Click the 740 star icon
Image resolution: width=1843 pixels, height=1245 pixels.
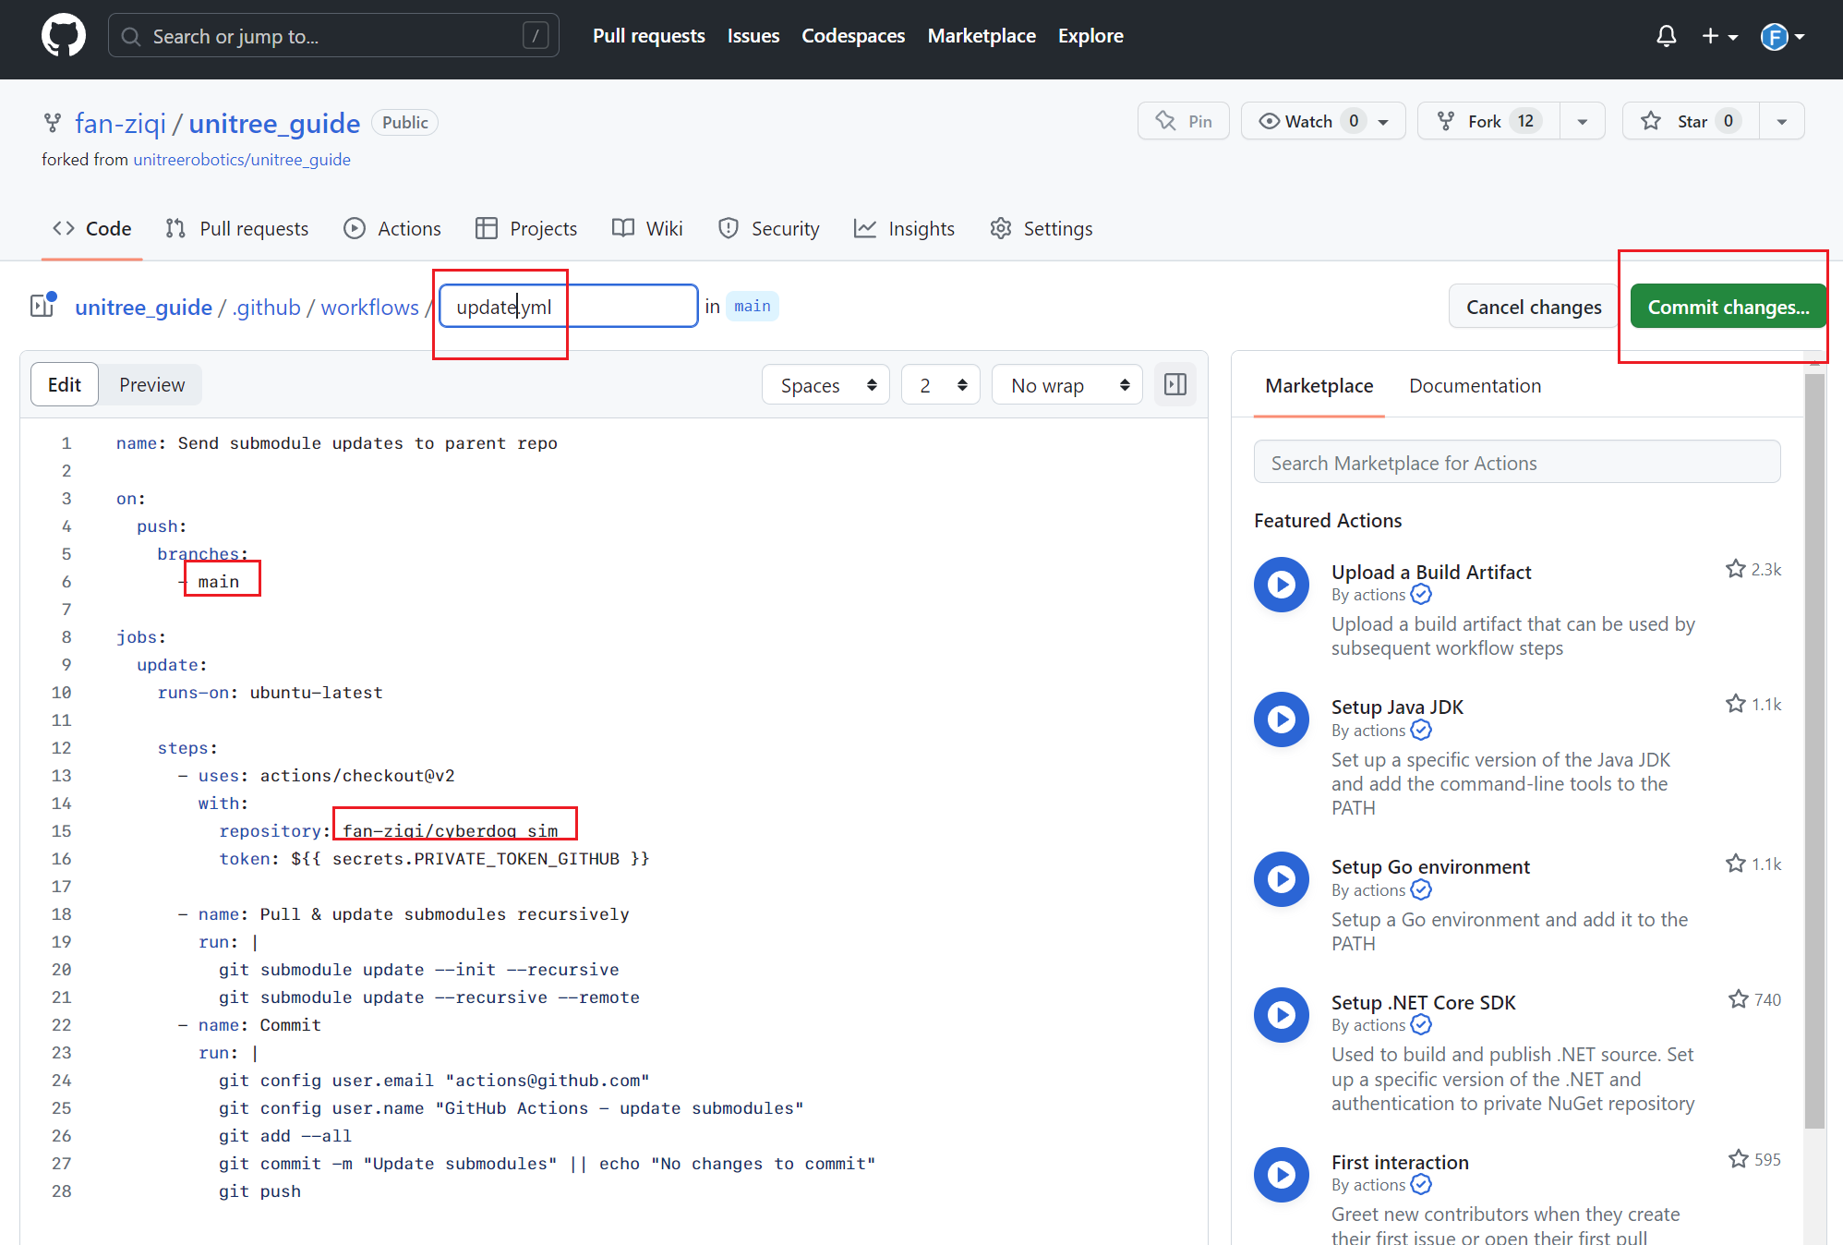pyautogui.click(x=1739, y=999)
